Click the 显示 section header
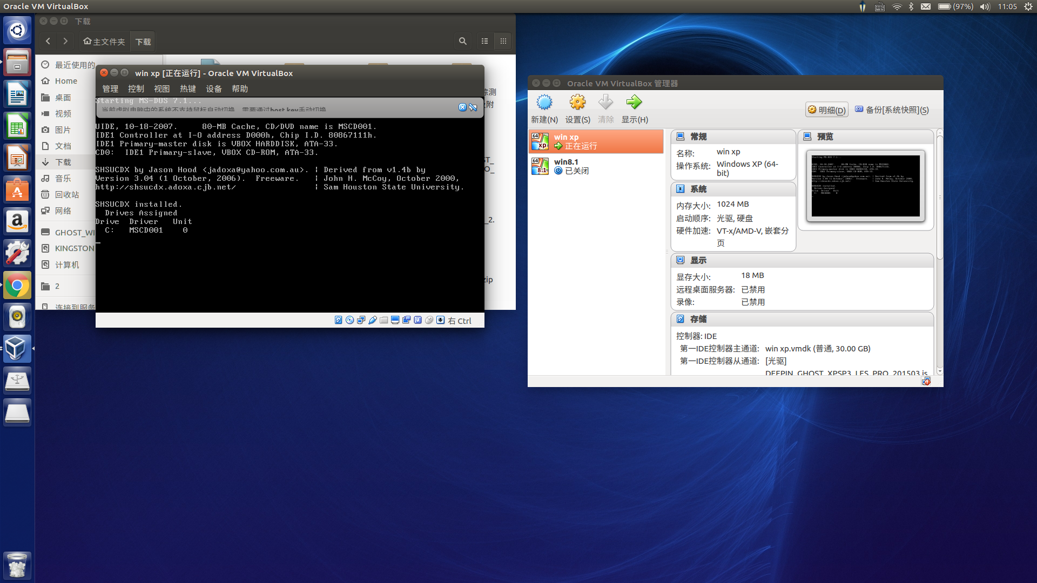Viewport: 1037px width, 583px height. (x=802, y=260)
